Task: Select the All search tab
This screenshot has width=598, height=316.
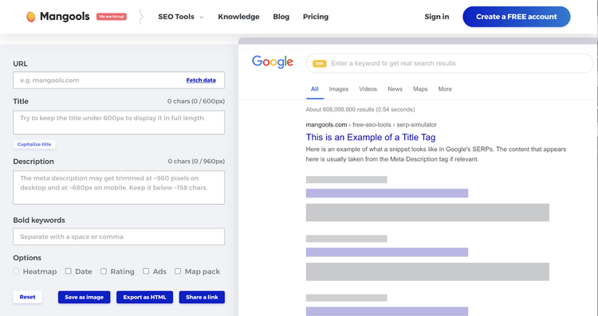Action: coord(315,89)
